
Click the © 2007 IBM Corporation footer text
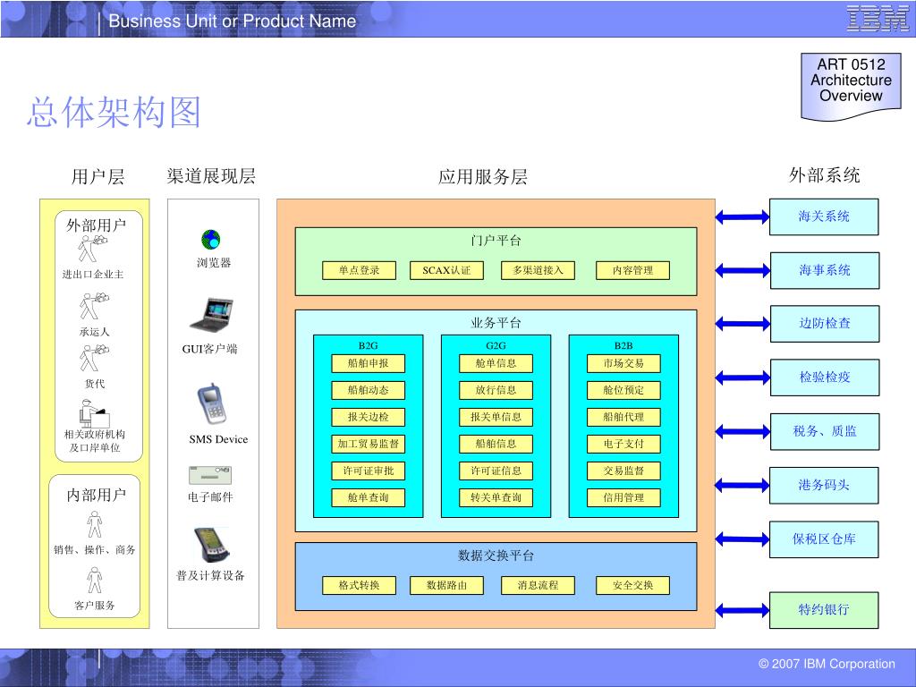point(827,664)
